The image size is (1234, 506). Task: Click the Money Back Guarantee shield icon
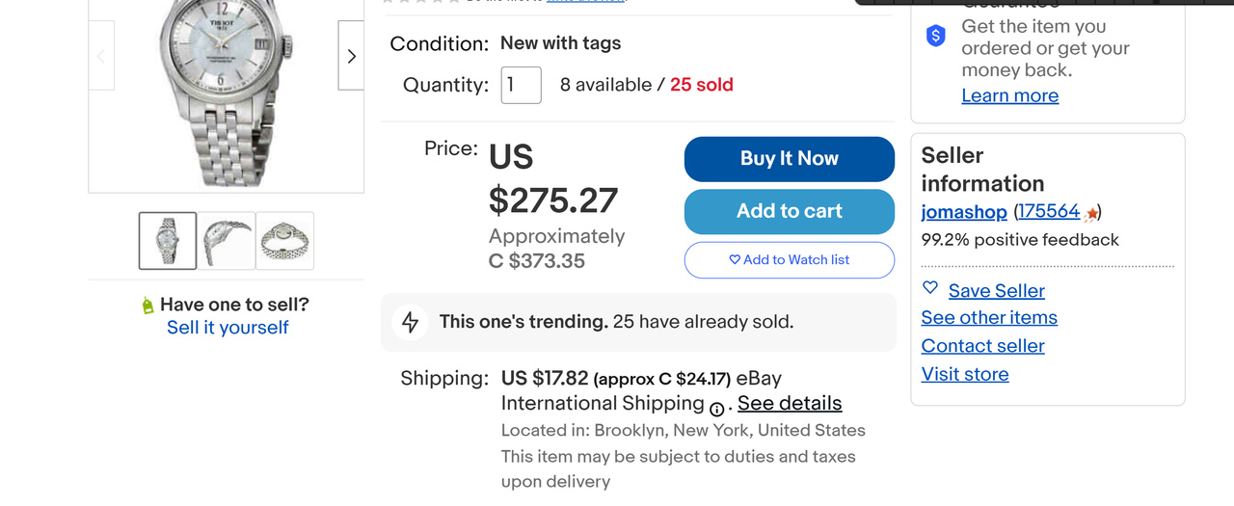pos(936,37)
